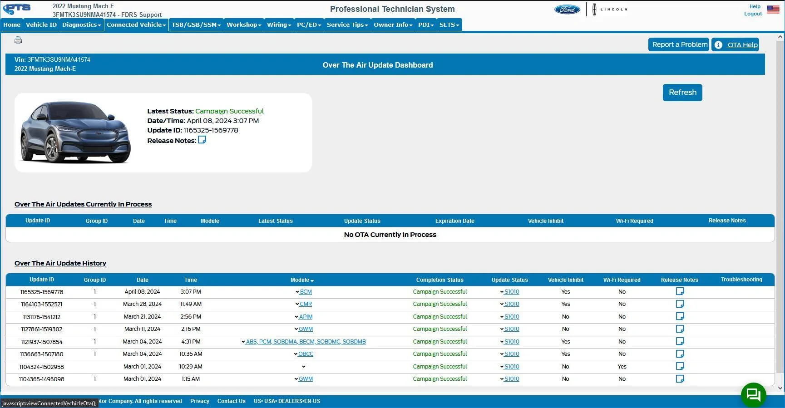
Task: Click the PTS logo
Action: pos(17,9)
